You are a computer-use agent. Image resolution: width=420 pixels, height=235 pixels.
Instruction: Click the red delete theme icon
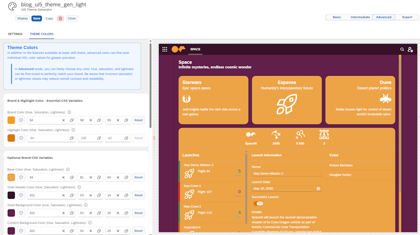pyautogui.click(x=60, y=18)
